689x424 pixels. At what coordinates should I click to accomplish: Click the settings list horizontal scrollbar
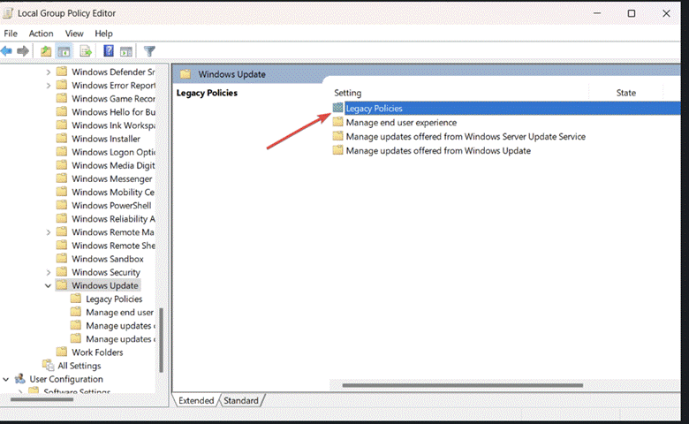tap(463, 385)
